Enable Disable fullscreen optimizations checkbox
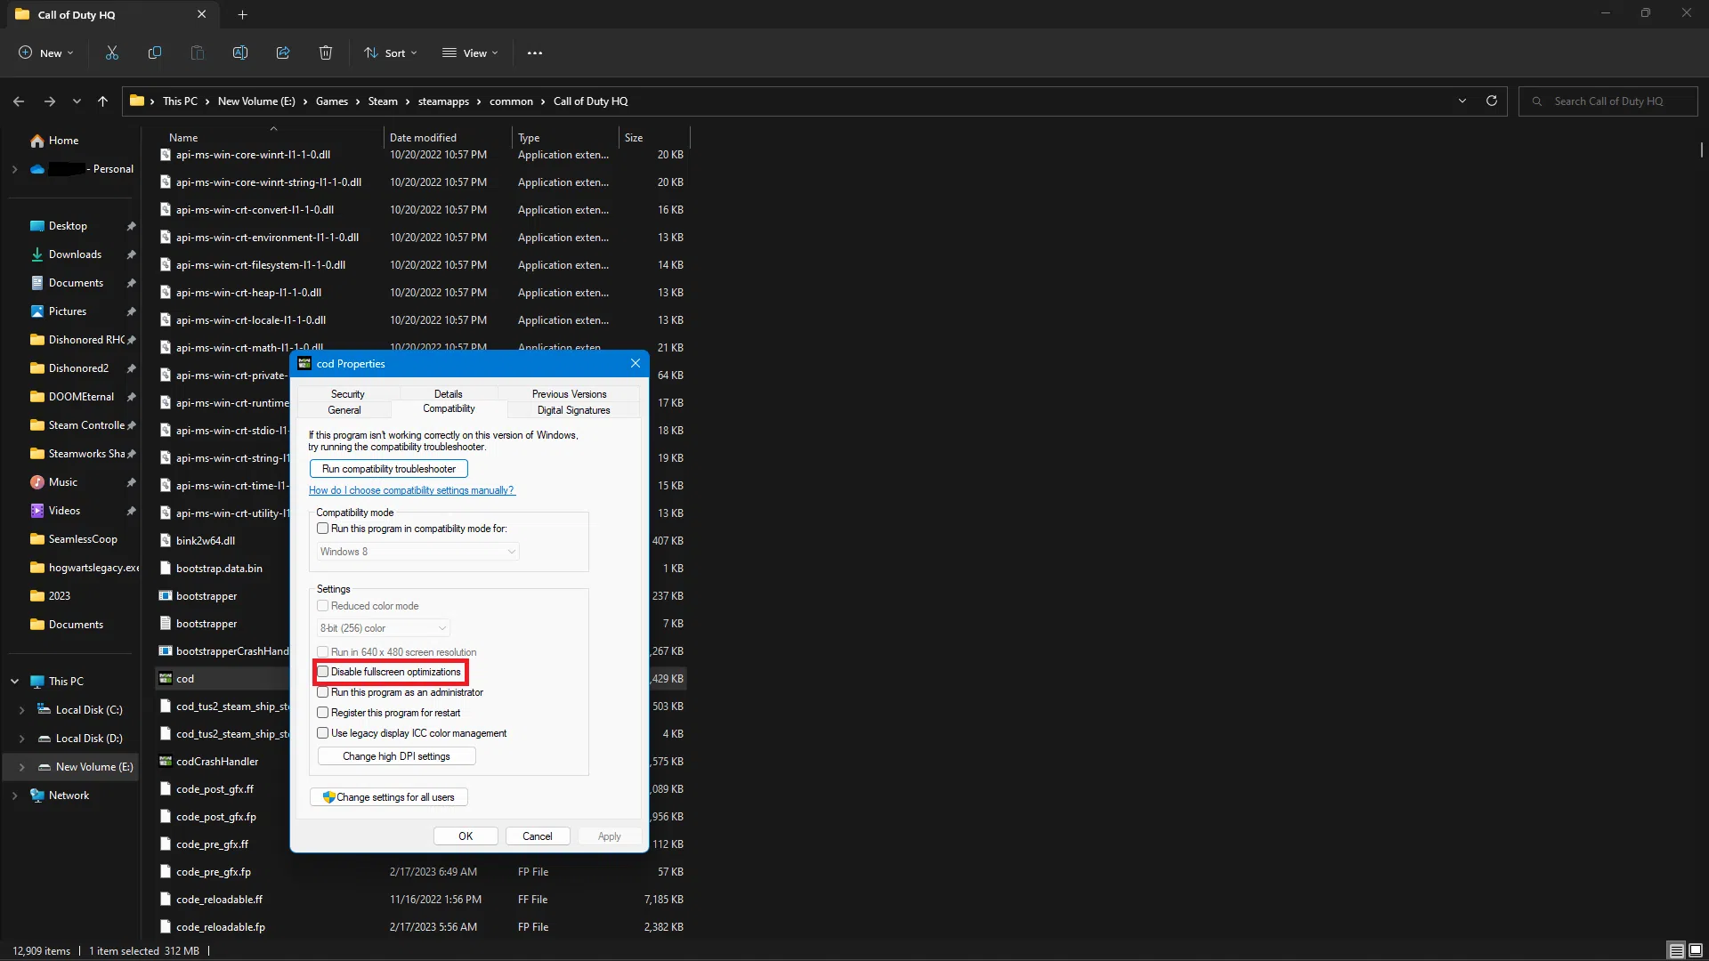 click(323, 672)
